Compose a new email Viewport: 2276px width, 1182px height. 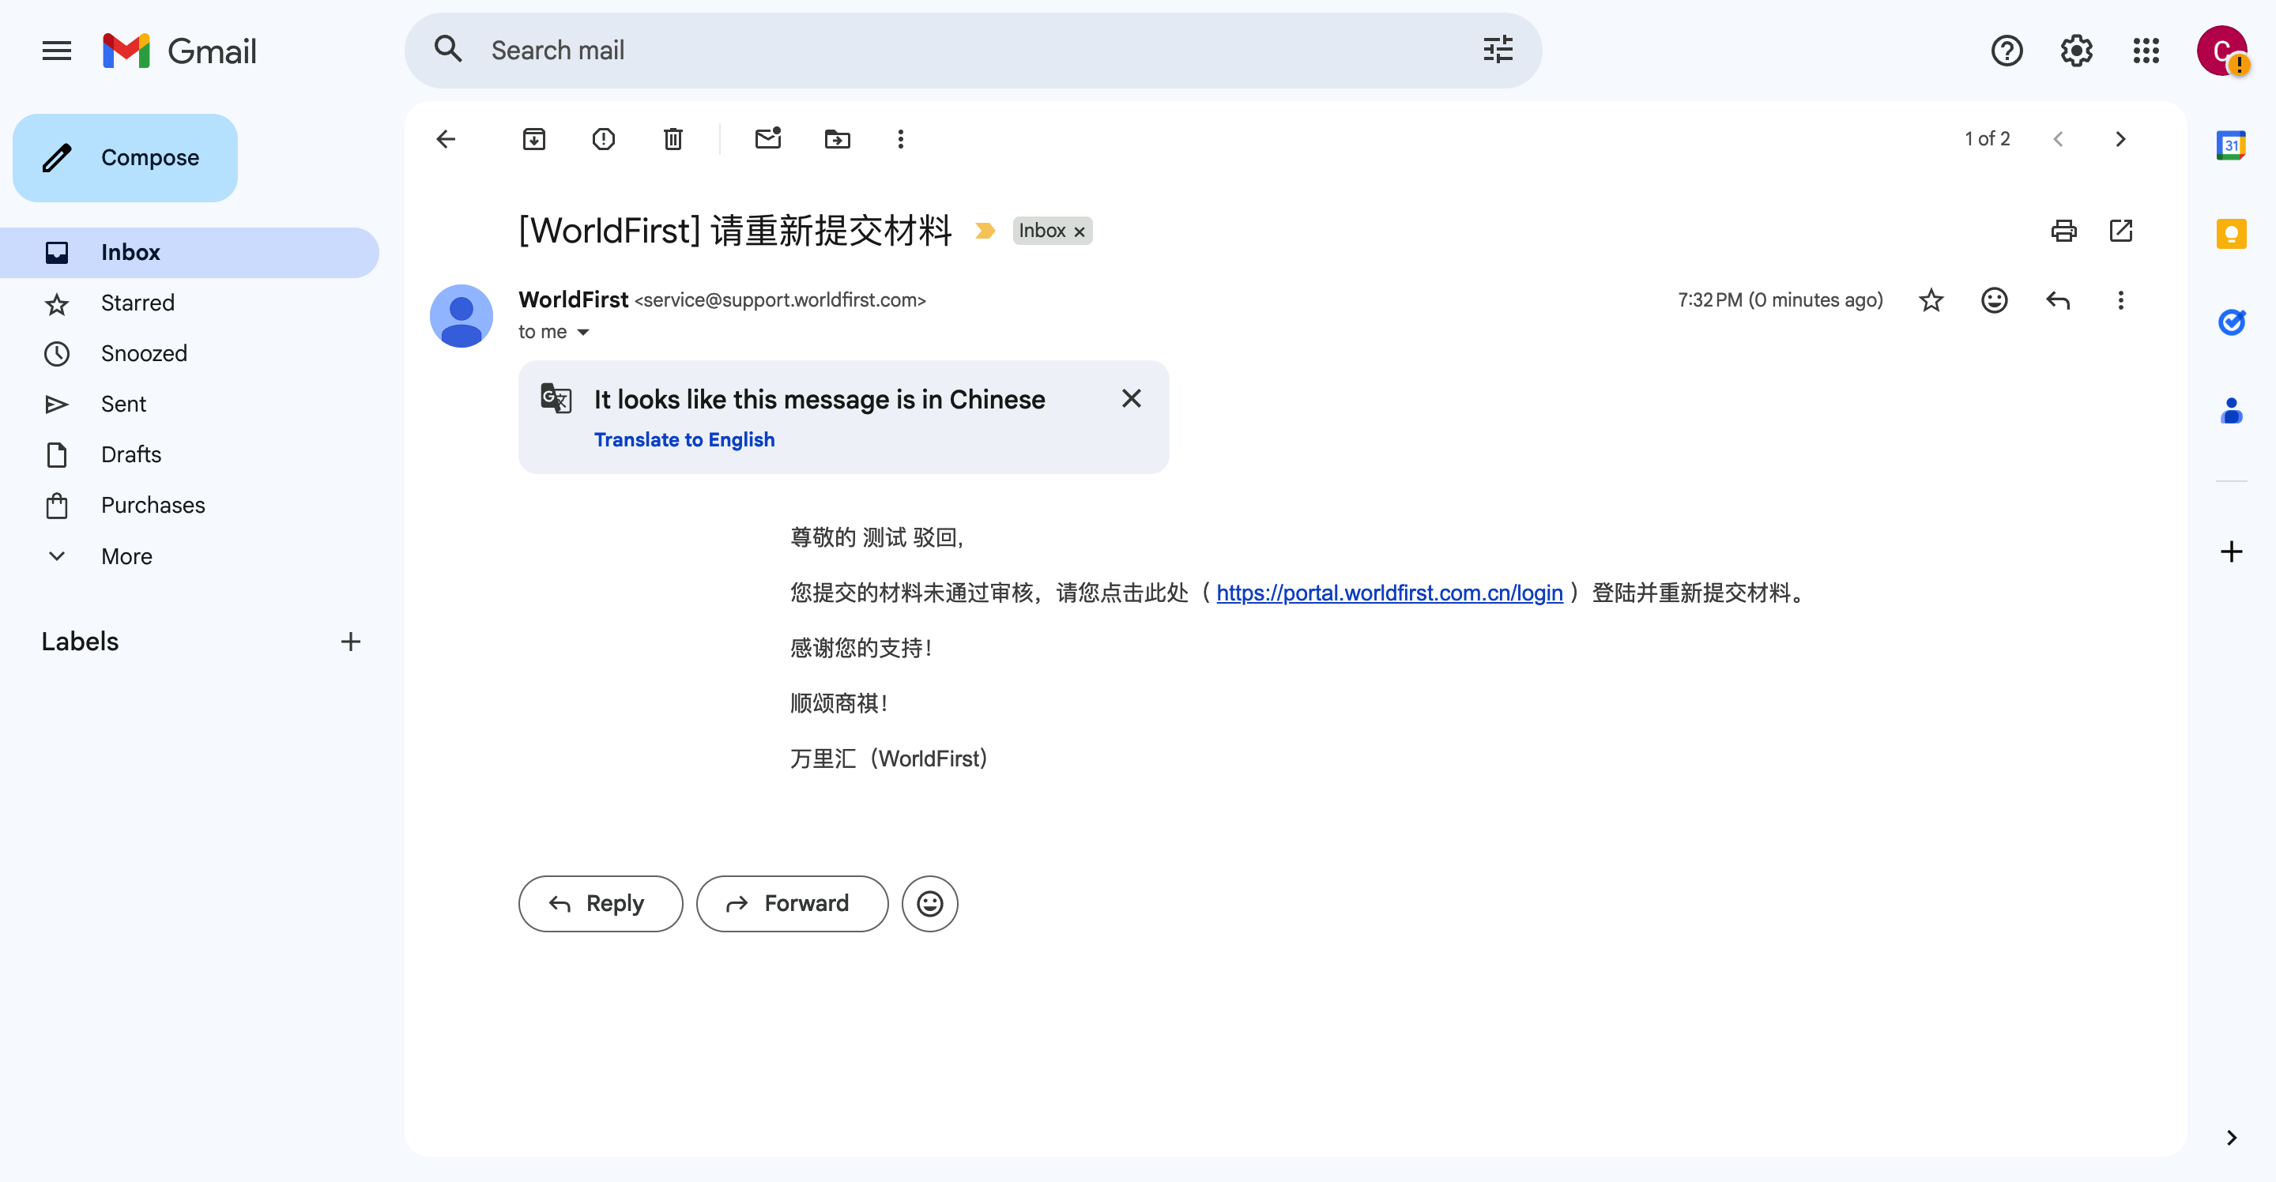tap(125, 157)
